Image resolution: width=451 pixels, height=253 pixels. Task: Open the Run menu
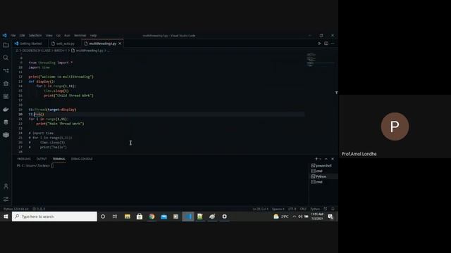[67, 36]
